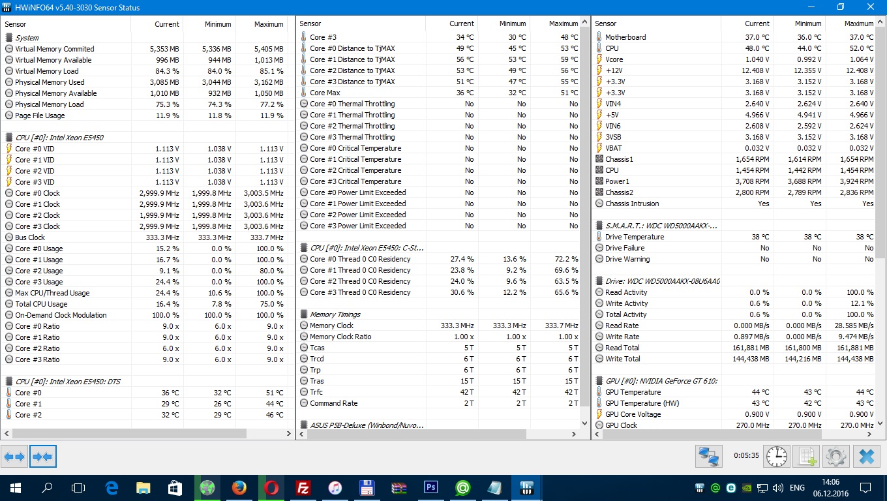The image size is (887, 501).
Task: Open the Windows Store taskbar icon
Action: (x=175, y=487)
